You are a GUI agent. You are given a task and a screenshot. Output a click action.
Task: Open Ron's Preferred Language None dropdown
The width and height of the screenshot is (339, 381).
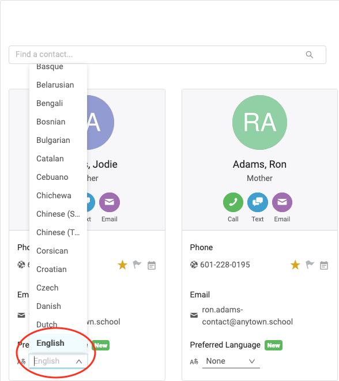(231, 361)
